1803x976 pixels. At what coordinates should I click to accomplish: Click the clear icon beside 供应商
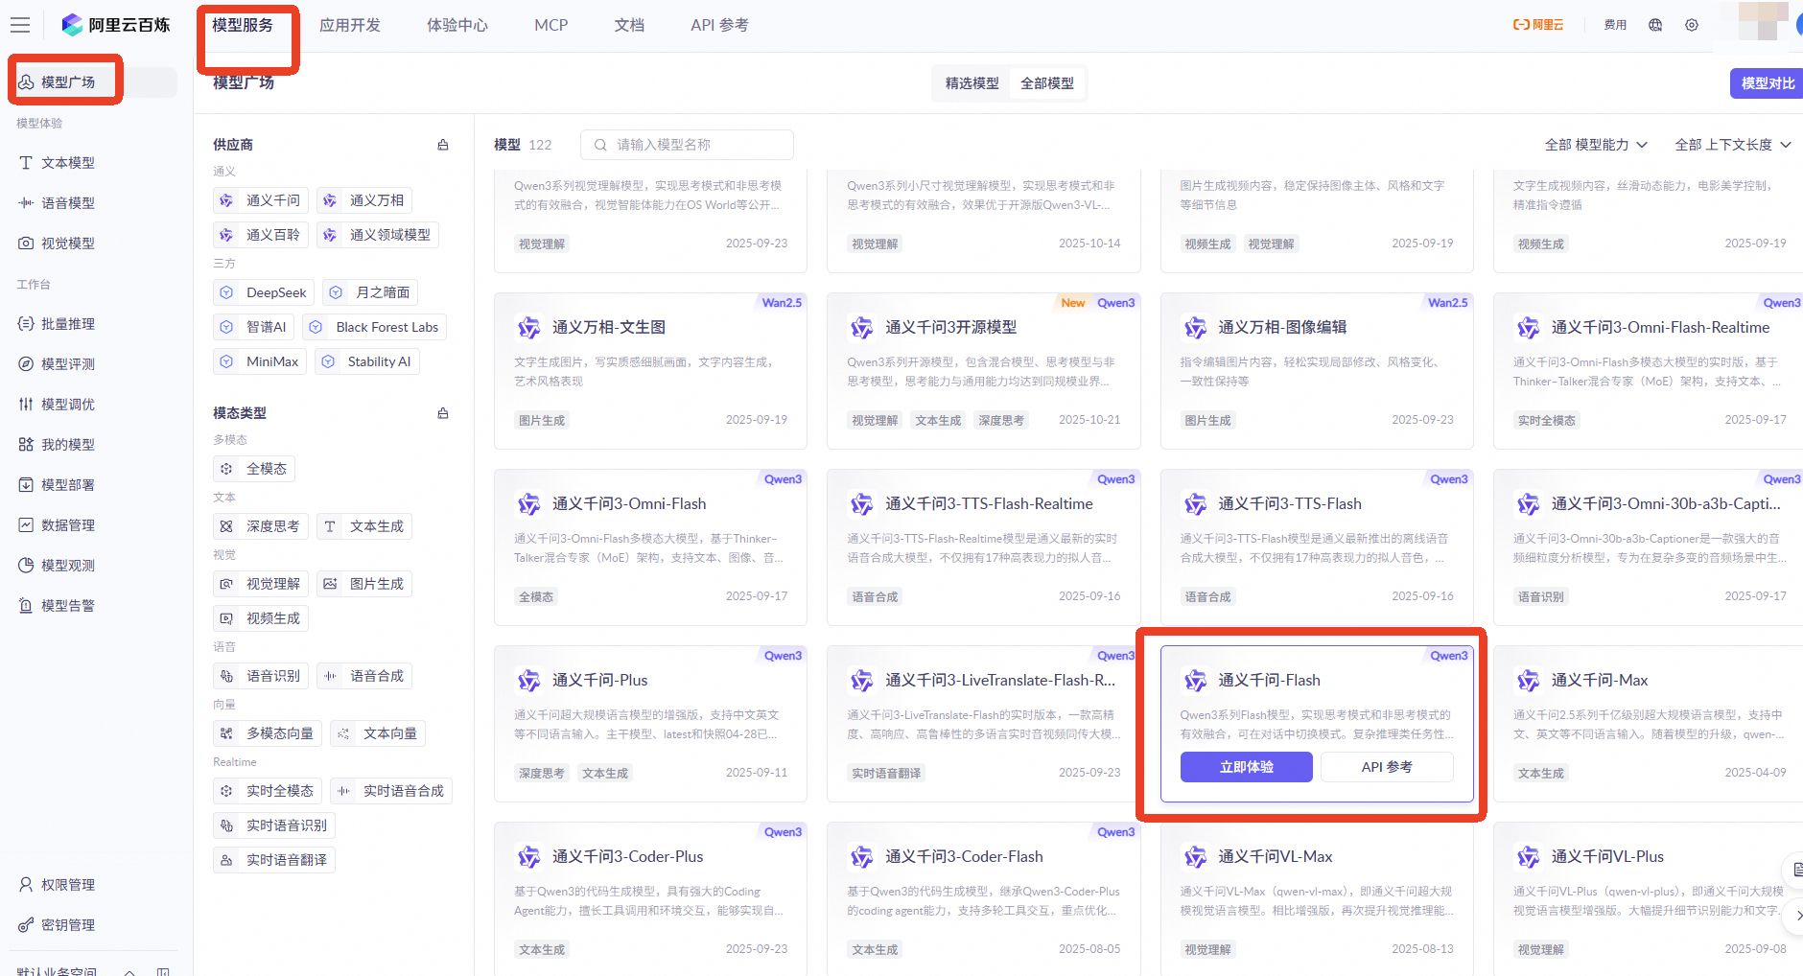tap(443, 145)
